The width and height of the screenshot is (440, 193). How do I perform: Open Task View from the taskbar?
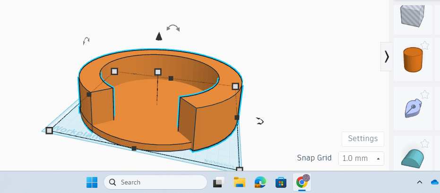[x=219, y=182]
